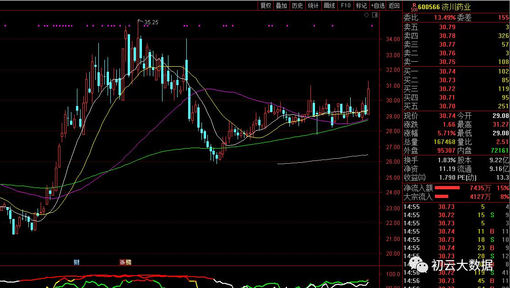The width and height of the screenshot is (510, 288).
Task: Click the 35.25 high price label
Action: [x=151, y=22]
